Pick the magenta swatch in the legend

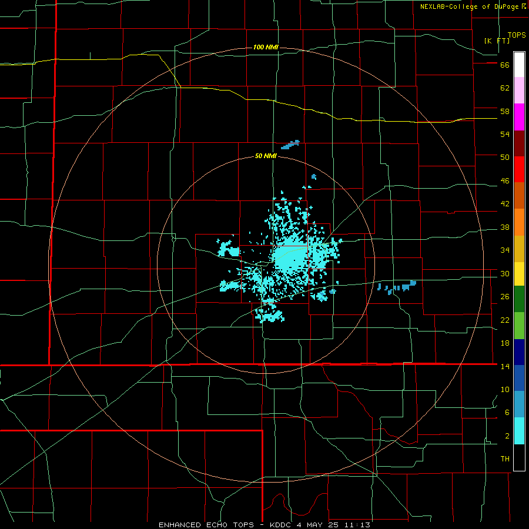coord(519,117)
